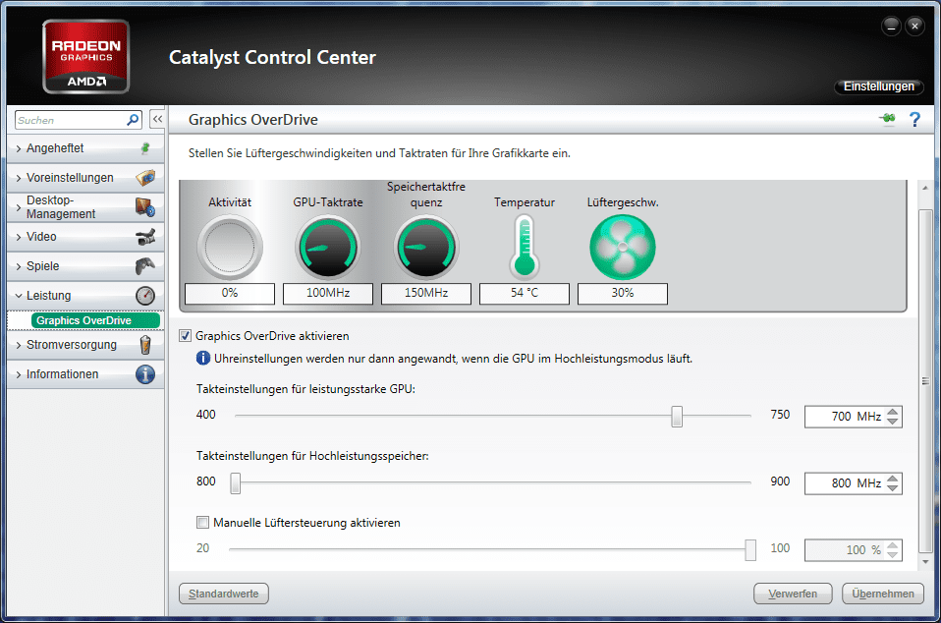Click the Verwerfen button

(x=793, y=594)
